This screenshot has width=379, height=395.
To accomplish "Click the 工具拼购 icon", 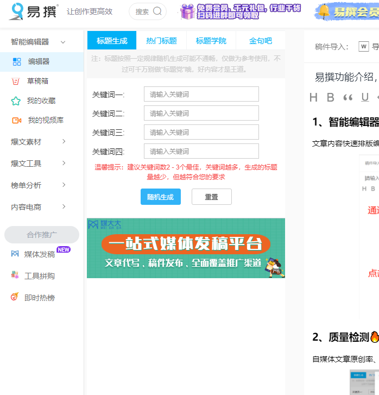I will 15,275.
